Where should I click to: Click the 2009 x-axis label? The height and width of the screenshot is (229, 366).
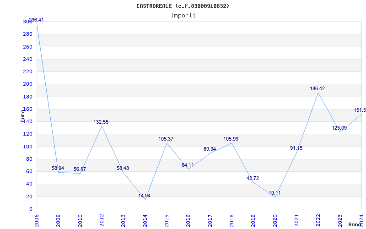(x=59, y=221)
